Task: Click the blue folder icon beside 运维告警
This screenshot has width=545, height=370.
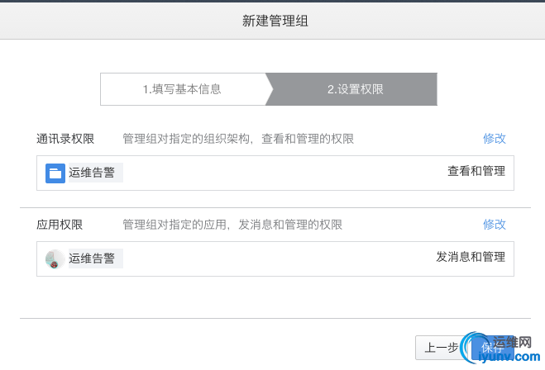Action: point(55,173)
